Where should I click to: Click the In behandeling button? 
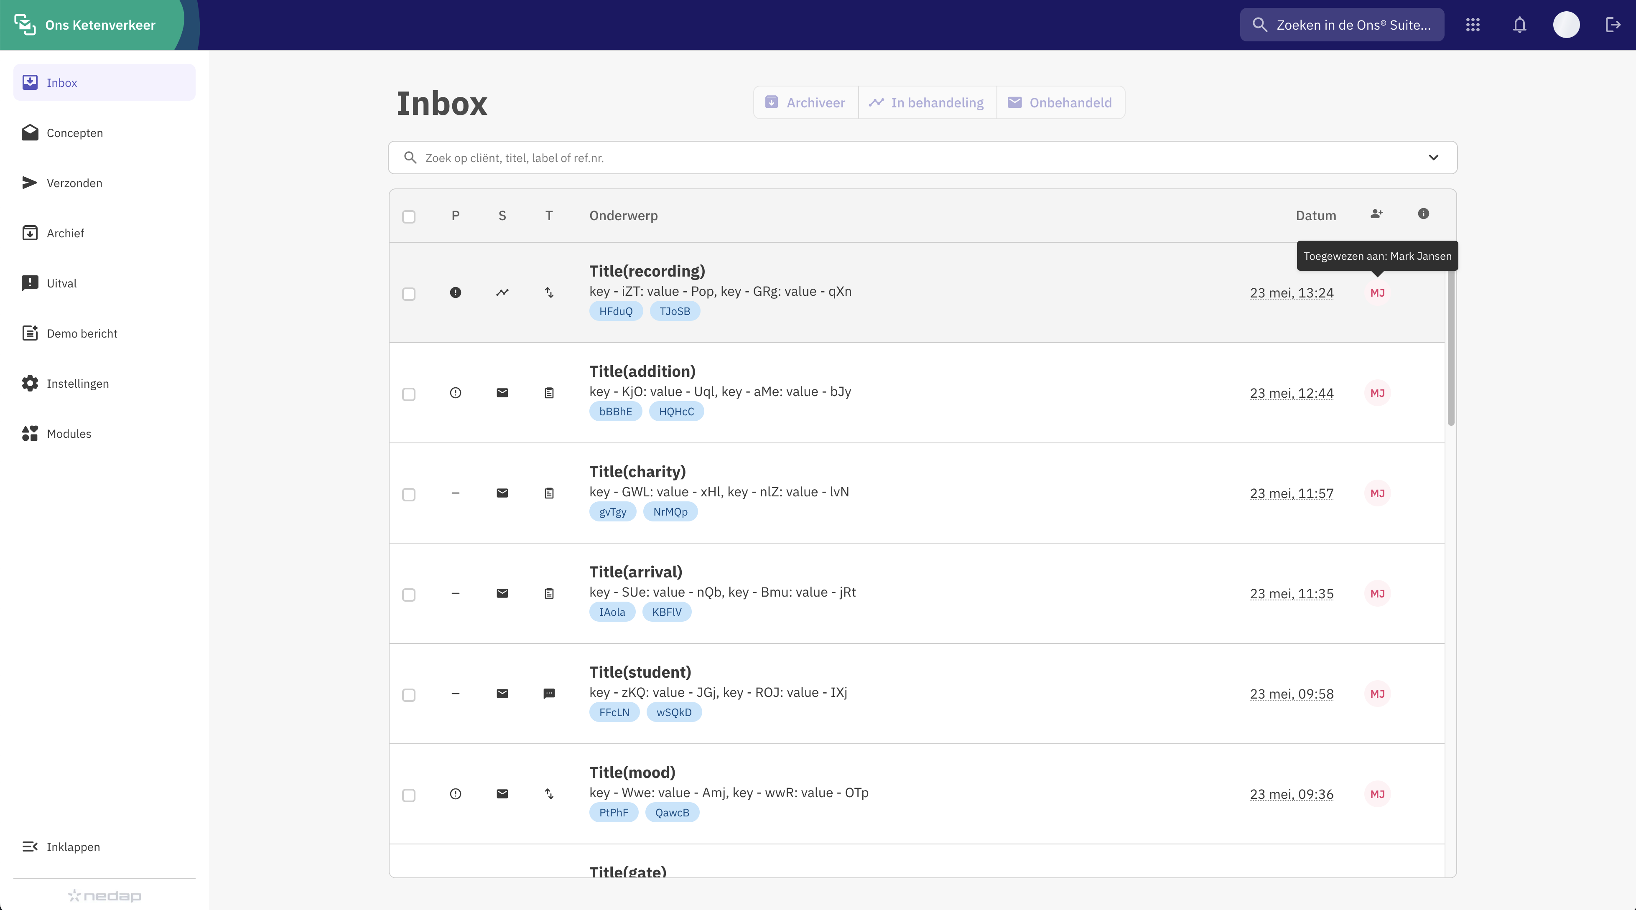[927, 103]
